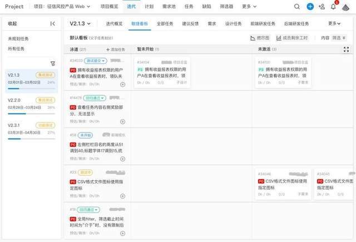The height and width of the screenshot is (242, 356).
Task: Add subtask to the CSV格式文件图标 swimlane
Action: click(x=122, y=196)
